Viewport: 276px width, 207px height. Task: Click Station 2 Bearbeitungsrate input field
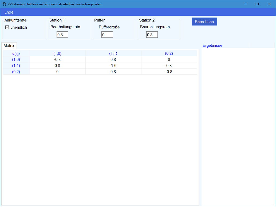click(x=152, y=35)
